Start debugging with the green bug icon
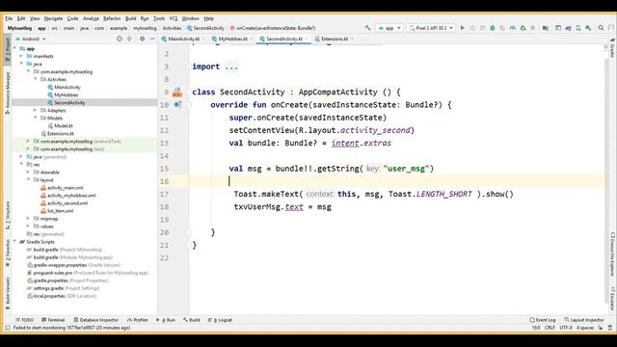The width and height of the screenshot is (617, 347). click(x=493, y=28)
